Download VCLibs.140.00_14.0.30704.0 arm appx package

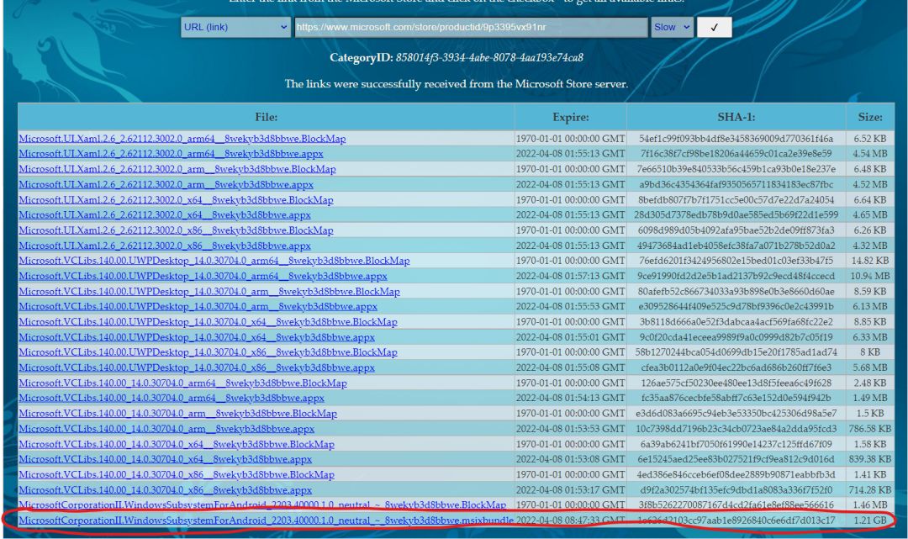166,429
